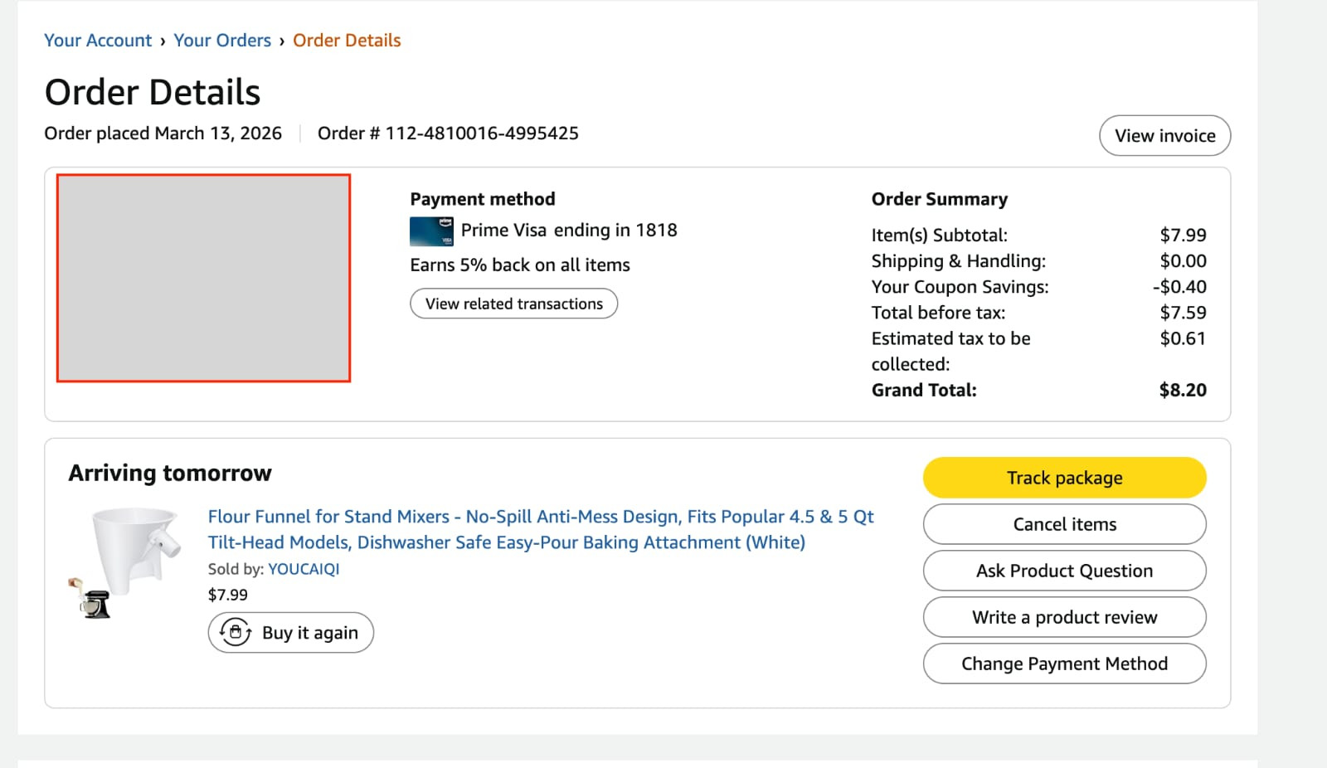Image resolution: width=1327 pixels, height=768 pixels.
Task: Click Write a product review
Action: 1064,617
